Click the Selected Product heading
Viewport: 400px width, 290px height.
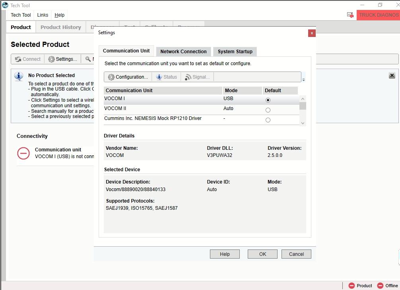(x=40, y=44)
